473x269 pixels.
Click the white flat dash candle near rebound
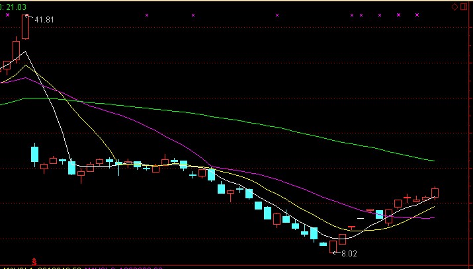[x=361, y=217]
